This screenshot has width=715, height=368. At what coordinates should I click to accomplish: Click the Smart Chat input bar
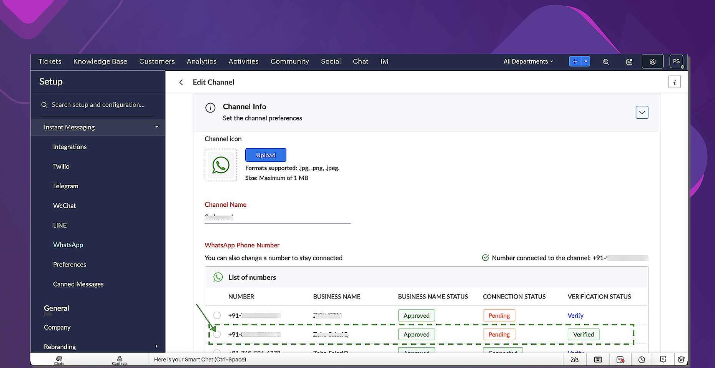pos(356,360)
